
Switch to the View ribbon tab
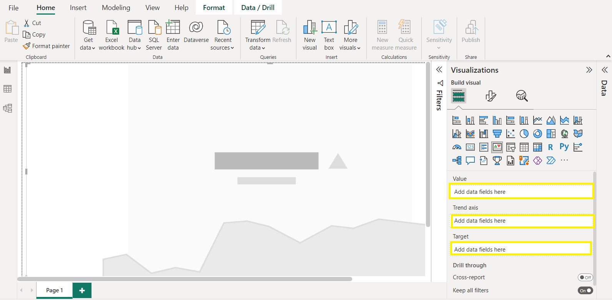pos(153,8)
